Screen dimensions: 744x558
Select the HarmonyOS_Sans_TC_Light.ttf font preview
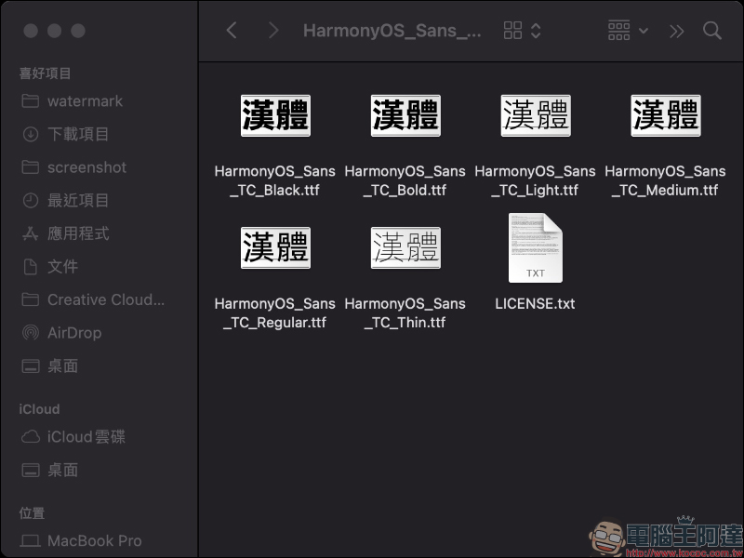point(536,115)
